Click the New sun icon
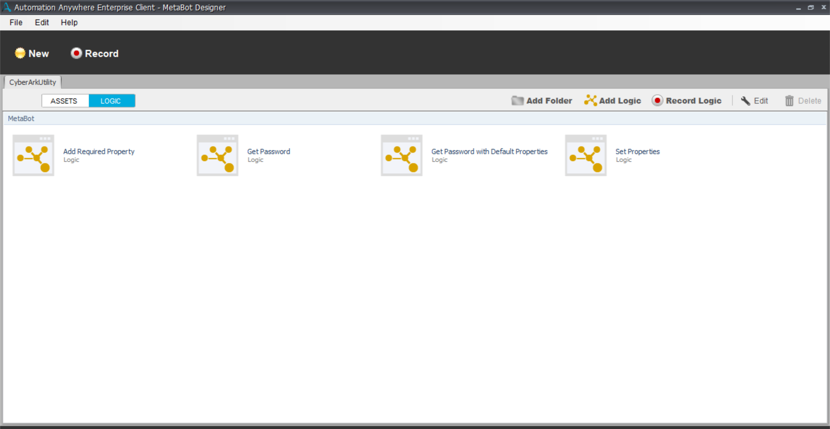Image resolution: width=830 pixels, height=429 pixels. (20, 53)
